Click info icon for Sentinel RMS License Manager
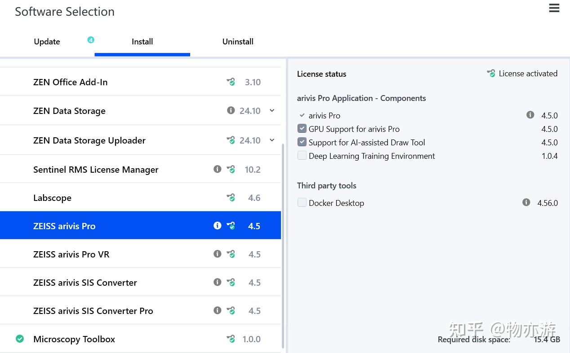Screen dimensions: 570x353 pos(217,169)
